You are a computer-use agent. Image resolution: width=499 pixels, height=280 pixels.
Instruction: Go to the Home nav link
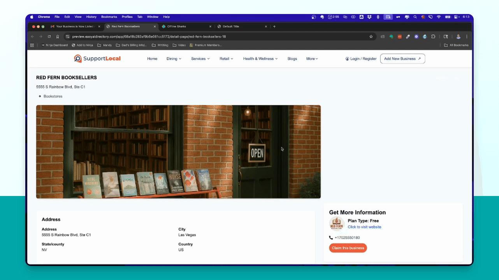(152, 59)
